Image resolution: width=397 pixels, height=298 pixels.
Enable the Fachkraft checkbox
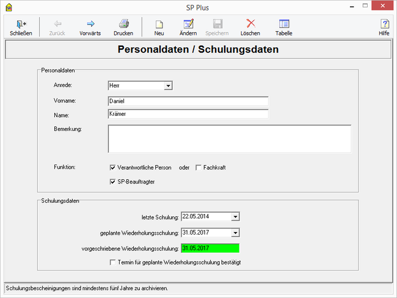click(198, 168)
